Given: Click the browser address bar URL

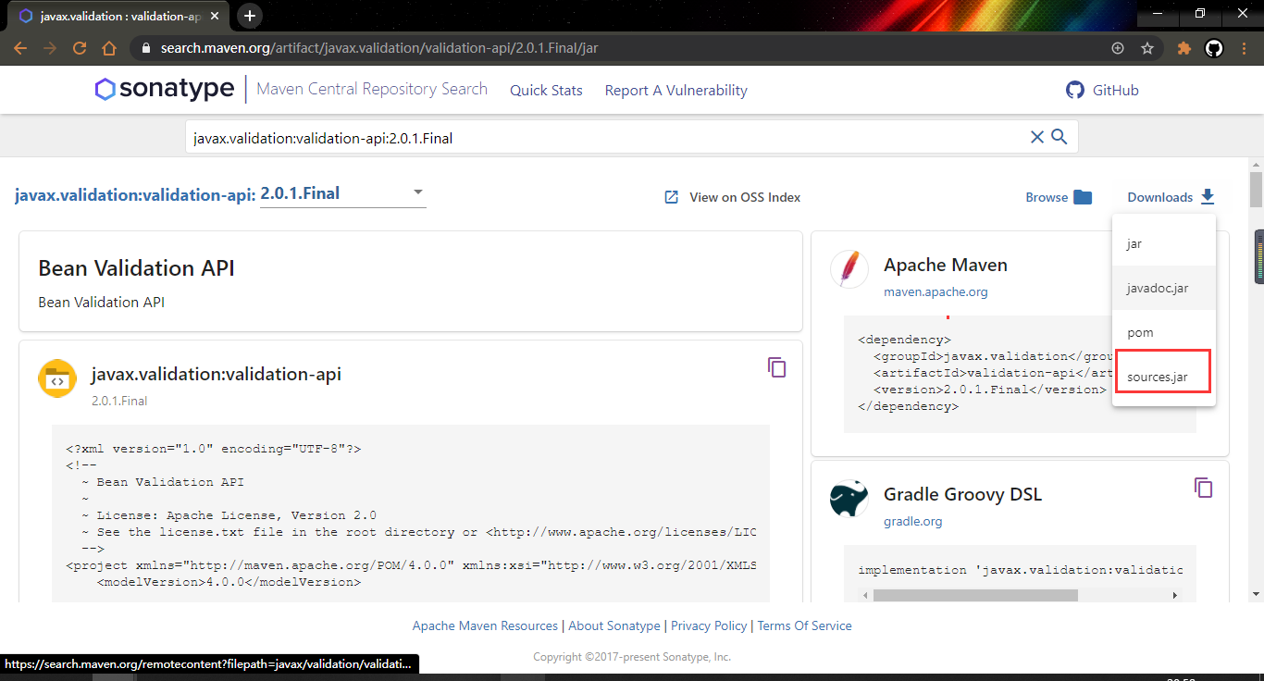Looking at the screenshot, I should click(379, 48).
